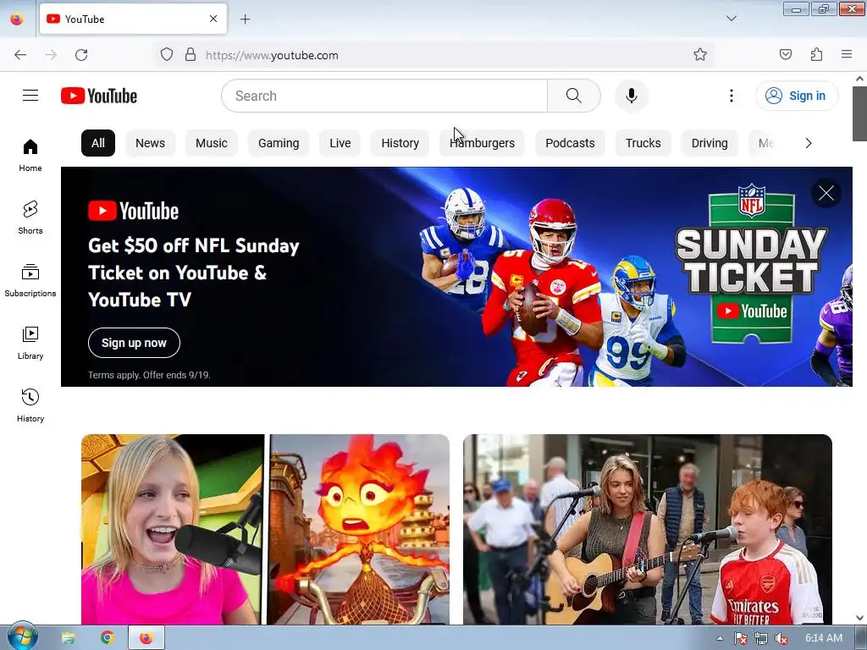
Task: Open the Firefox application menu
Action: click(x=847, y=54)
